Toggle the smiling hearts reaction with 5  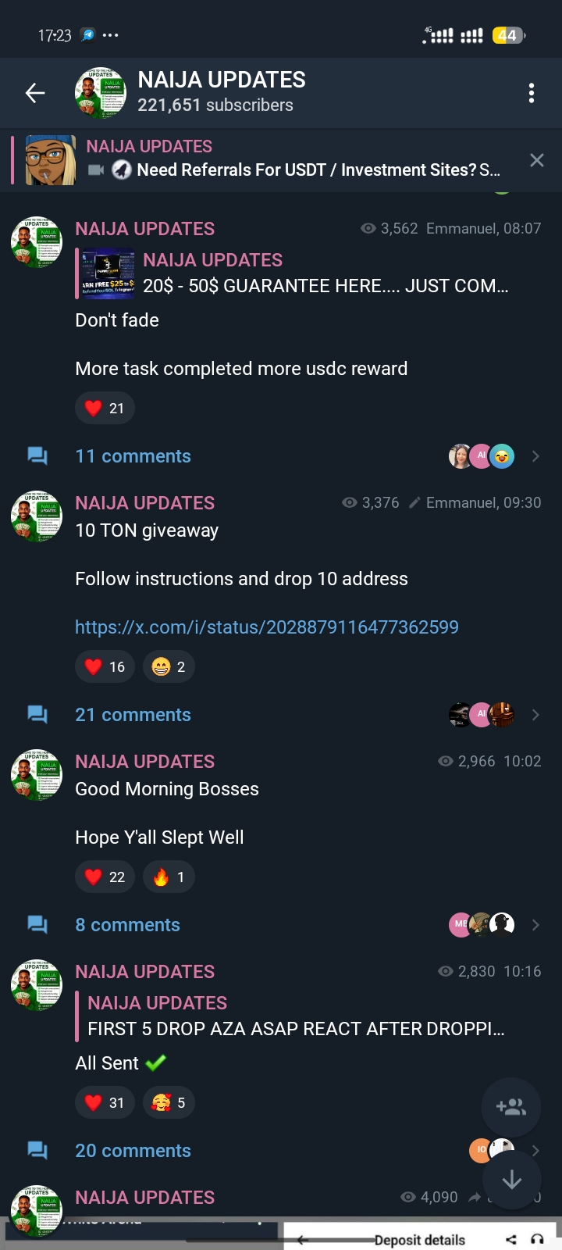[x=169, y=1102]
